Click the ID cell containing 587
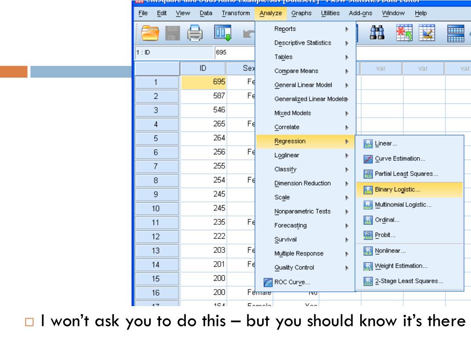The width and height of the screenshot is (471, 353). tap(204, 96)
